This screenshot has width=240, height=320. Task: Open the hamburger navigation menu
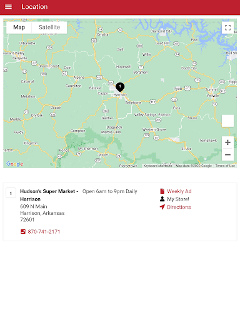coord(8,7)
